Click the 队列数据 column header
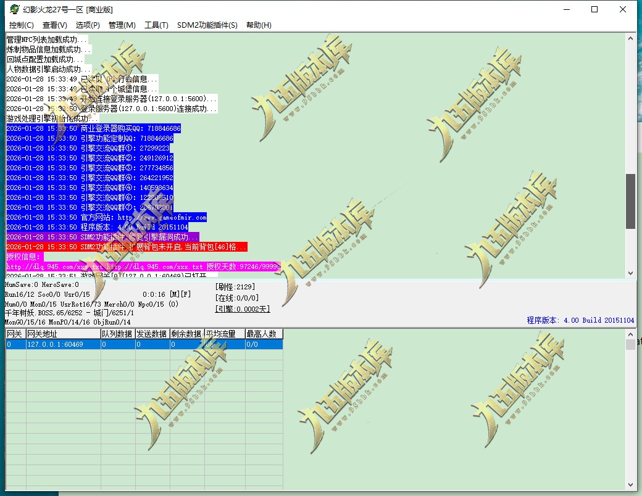This screenshot has height=496, width=642. [x=118, y=334]
